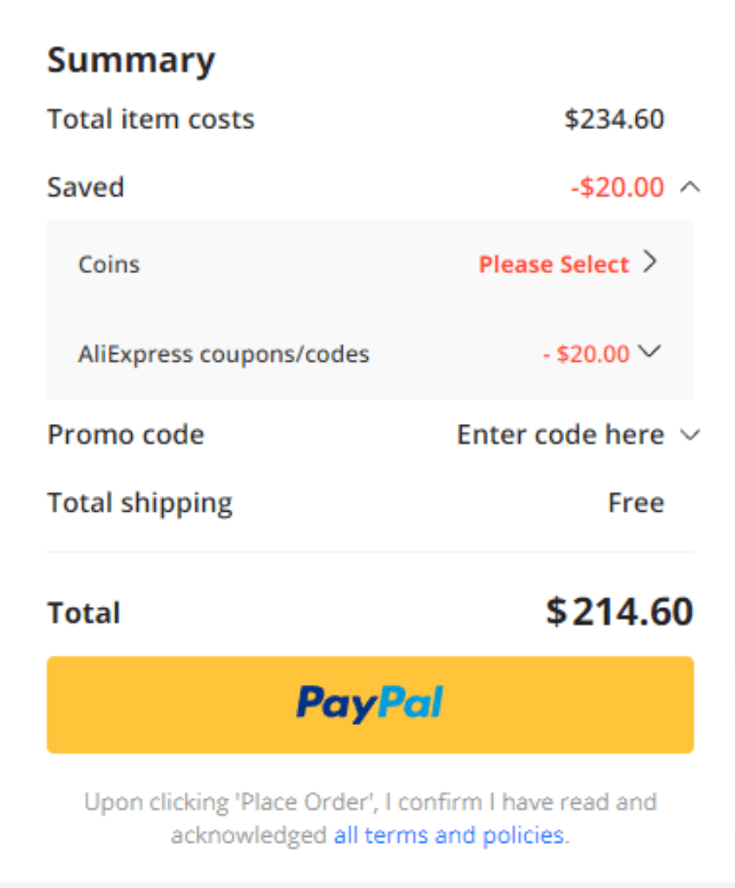Click the $234.60 item cost value
The height and width of the screenshot is (888, 735).
click(614, 119)
